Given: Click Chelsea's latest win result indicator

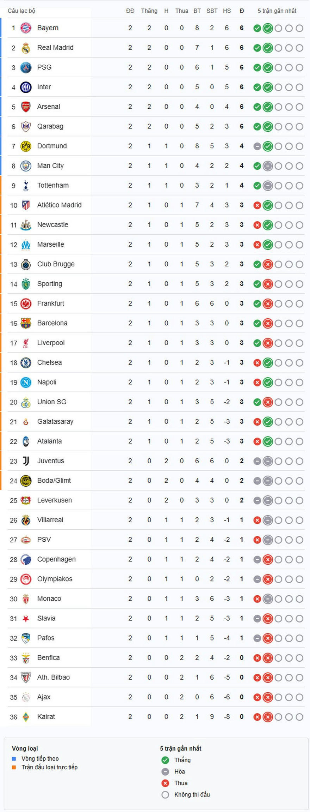Looking at the screenshot, I should [268, 363].
